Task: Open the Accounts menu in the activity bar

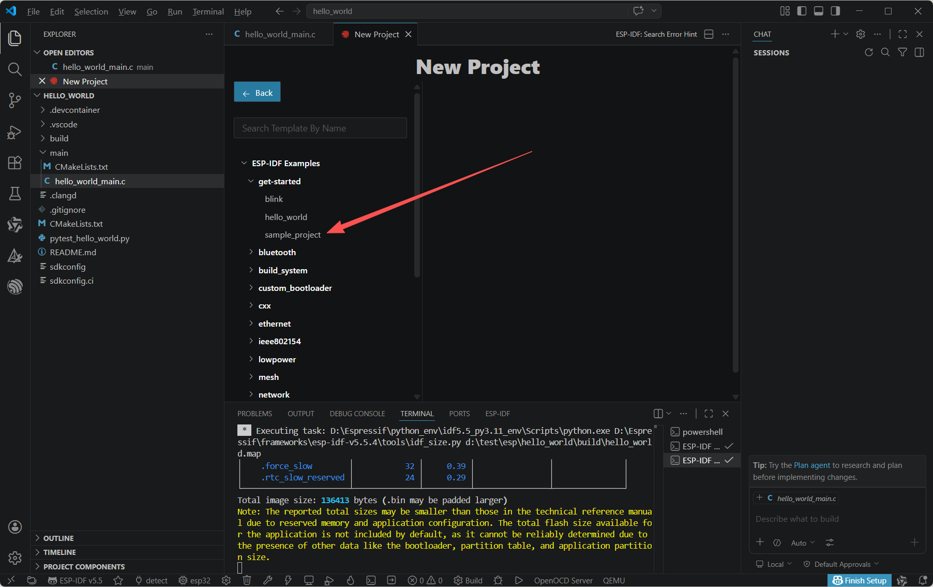Action: [15, 527]
